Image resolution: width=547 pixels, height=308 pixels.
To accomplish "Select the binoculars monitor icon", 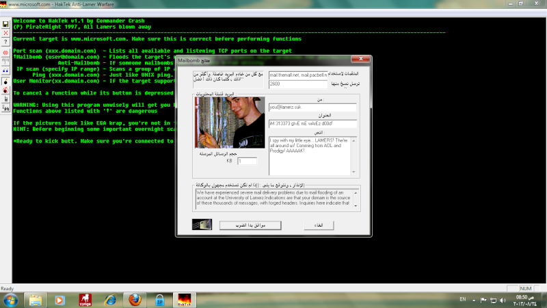I will (x=5, y=108).
